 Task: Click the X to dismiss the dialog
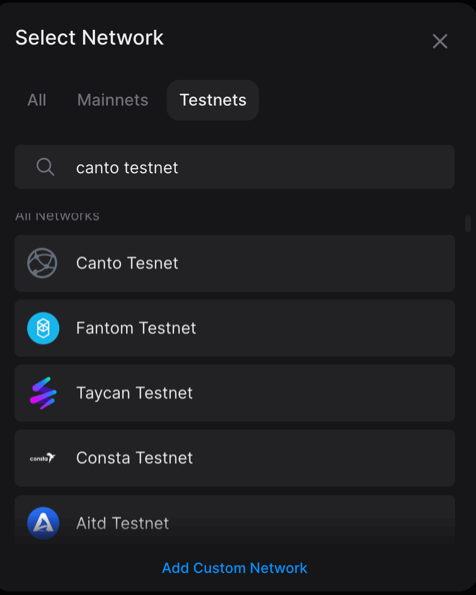click(x=440, y=41)
